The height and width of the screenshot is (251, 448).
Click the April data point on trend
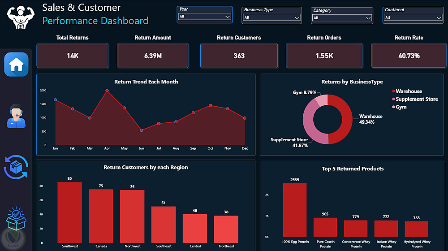tap(107, 91)
